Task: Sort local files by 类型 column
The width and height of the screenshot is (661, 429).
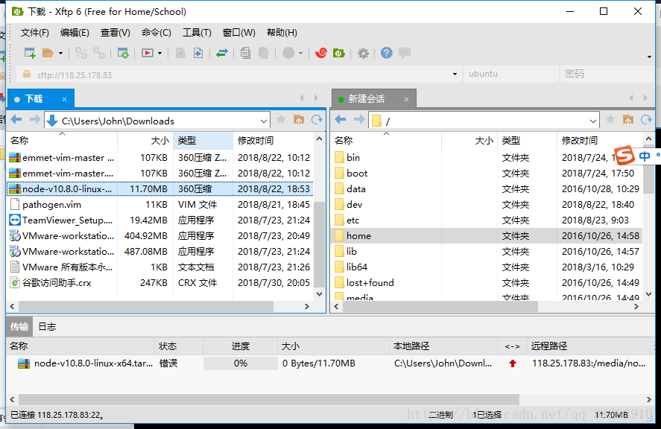Action: 203,140
